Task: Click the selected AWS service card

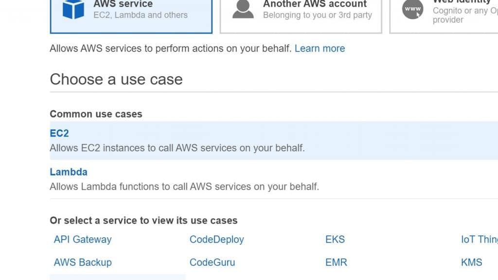Action: click(x=130, y=15)
